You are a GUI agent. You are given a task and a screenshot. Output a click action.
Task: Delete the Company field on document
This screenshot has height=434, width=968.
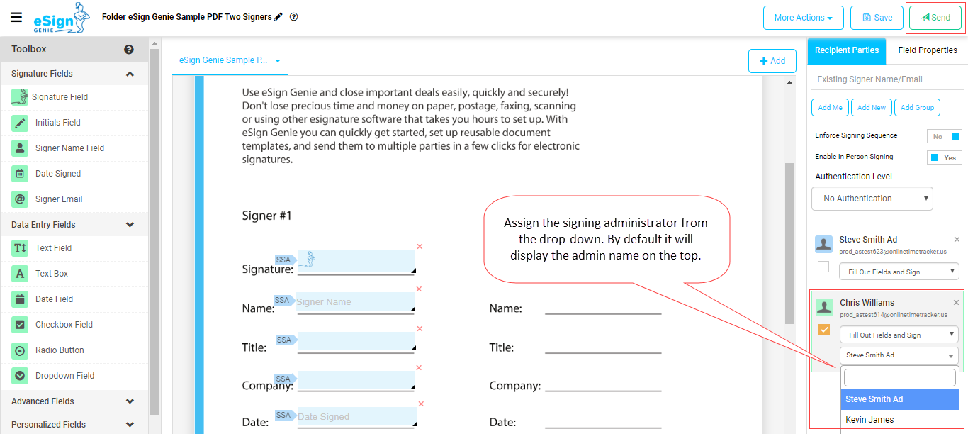[420, 368]
